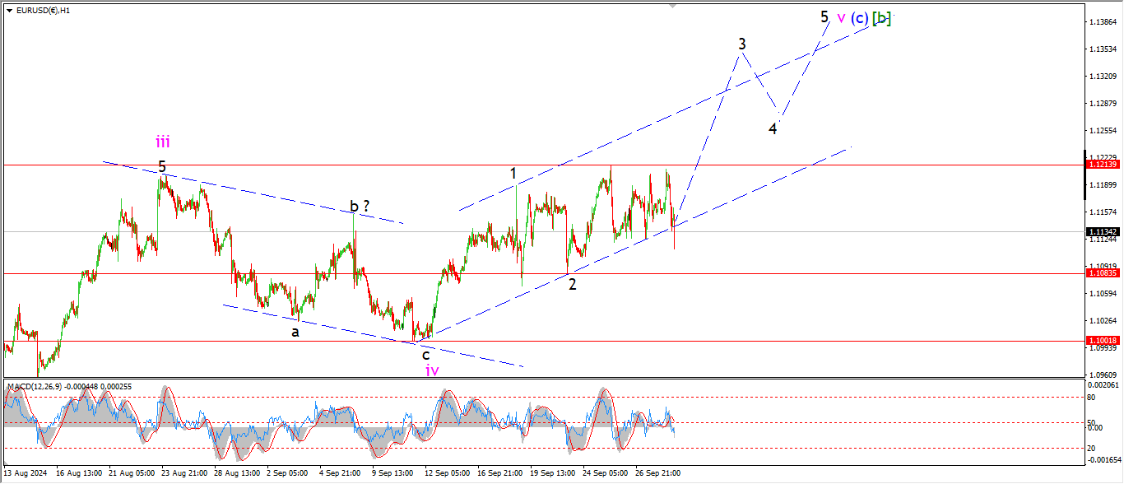Click the '12 Sep 05:00' time axis label
Viewport: 1124px width, 484px height.
447,473
